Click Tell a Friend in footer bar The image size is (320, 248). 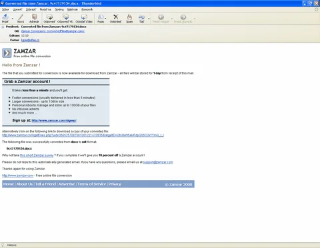(45, 184)
